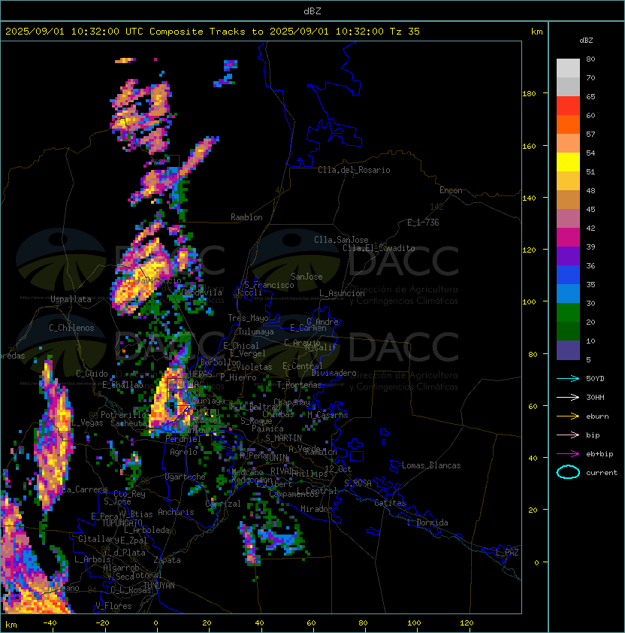The height and width of the screenshot is (633, 625).
Task: Click the yellow eburn arrow in legend
Action: point(568,416)
